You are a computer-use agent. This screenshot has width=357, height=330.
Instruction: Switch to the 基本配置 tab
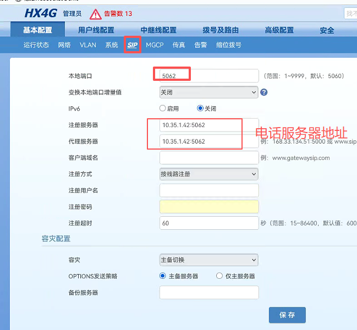coord(37,30)
